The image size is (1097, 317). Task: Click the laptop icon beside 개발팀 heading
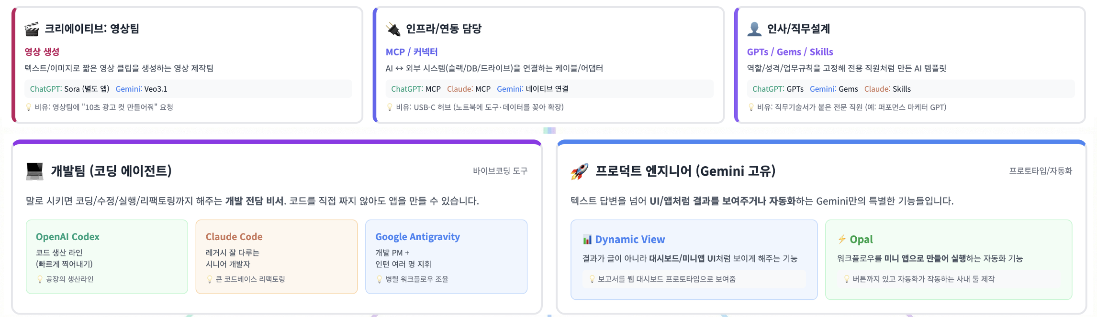click(34, 171)
